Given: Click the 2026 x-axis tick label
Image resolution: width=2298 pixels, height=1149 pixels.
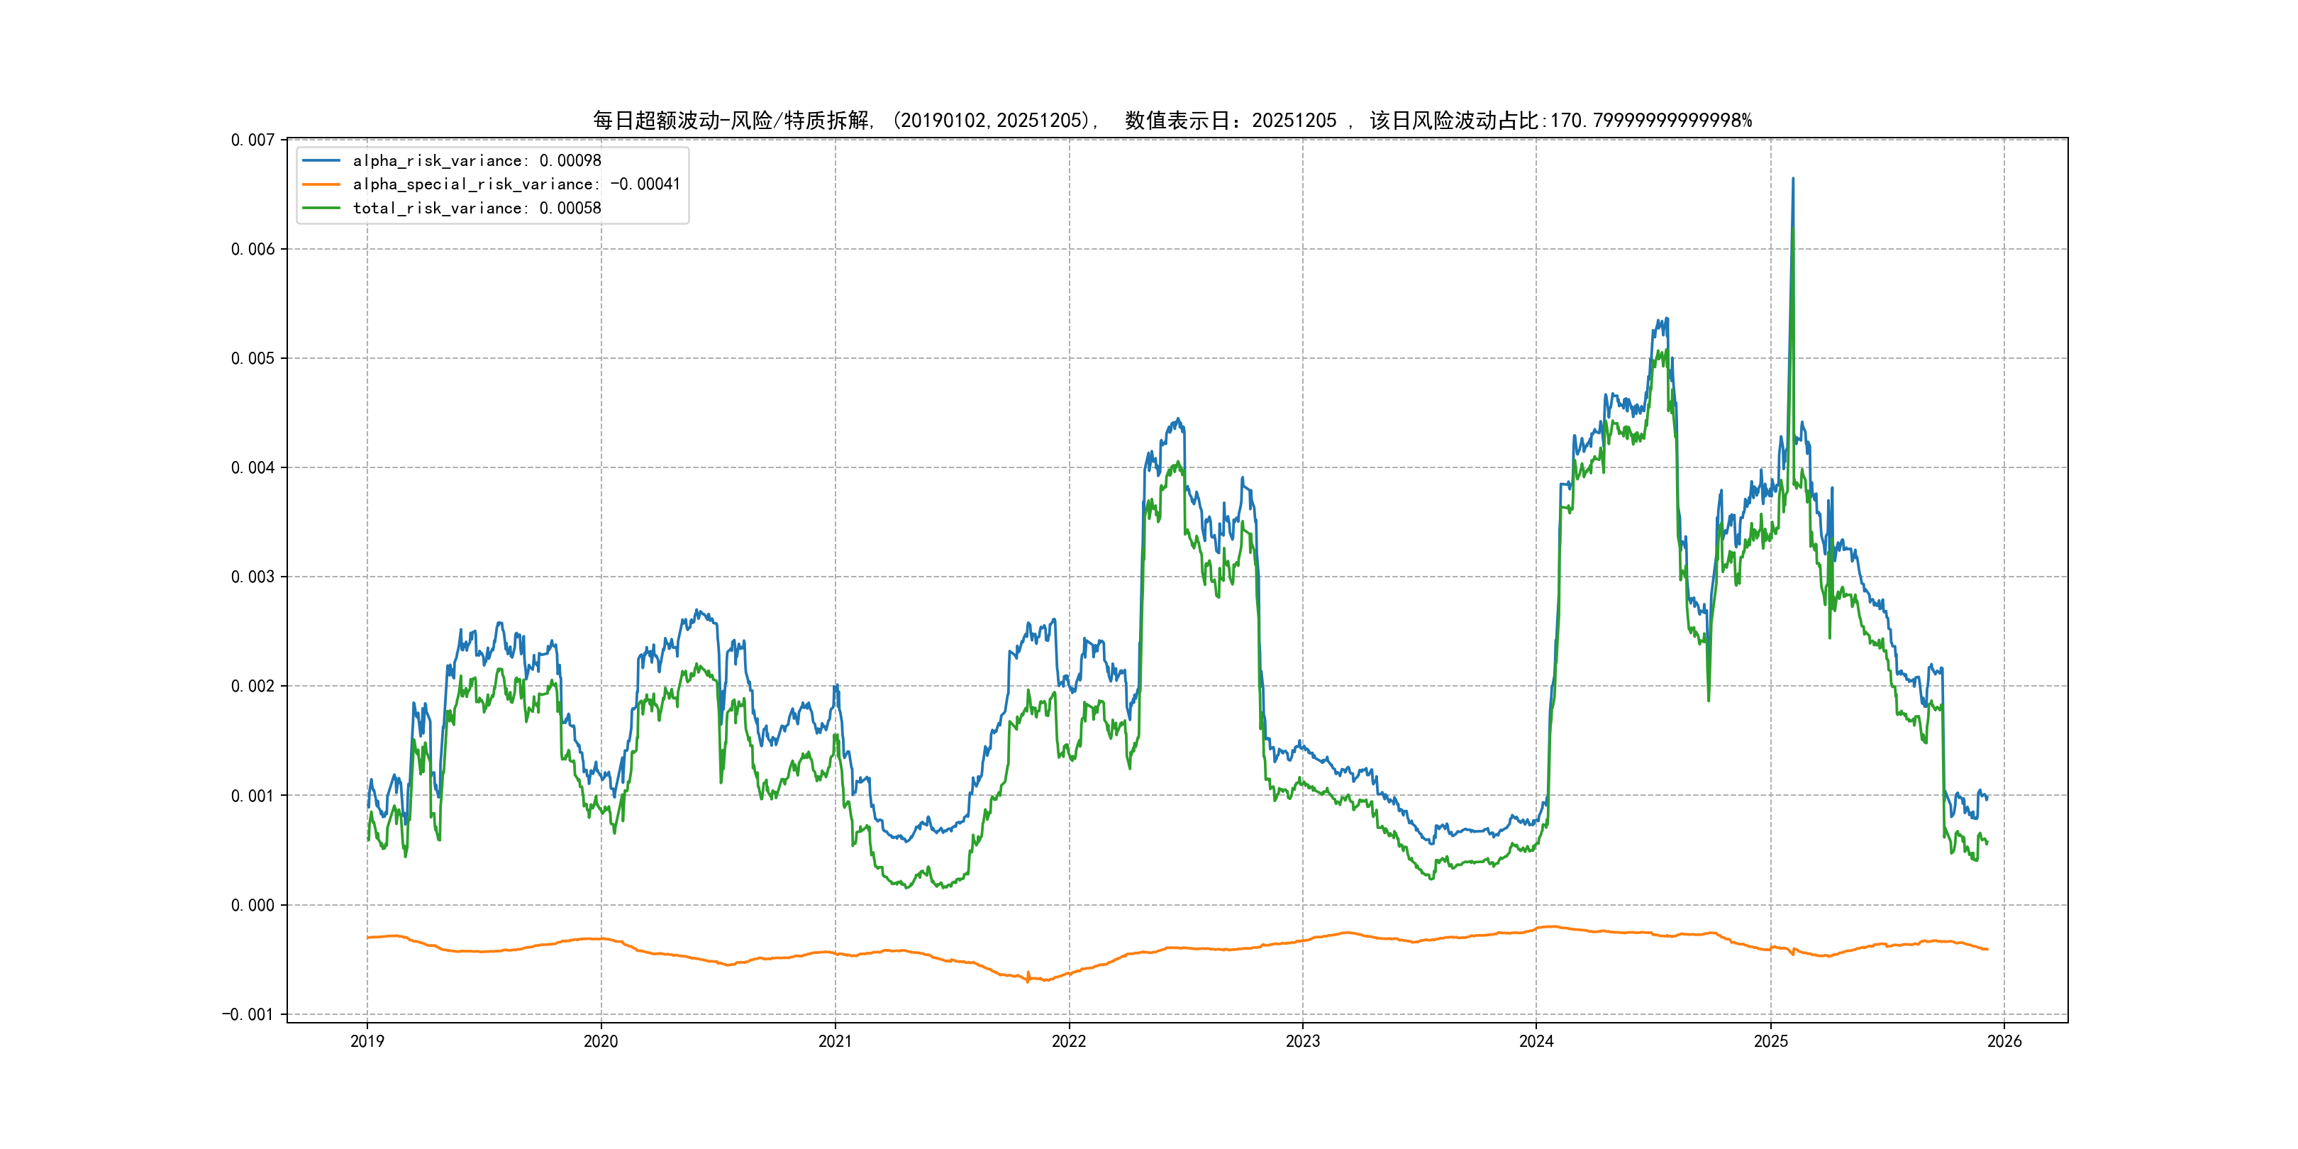Looking at the screenshot, I should click(x=2004, y=1041).
